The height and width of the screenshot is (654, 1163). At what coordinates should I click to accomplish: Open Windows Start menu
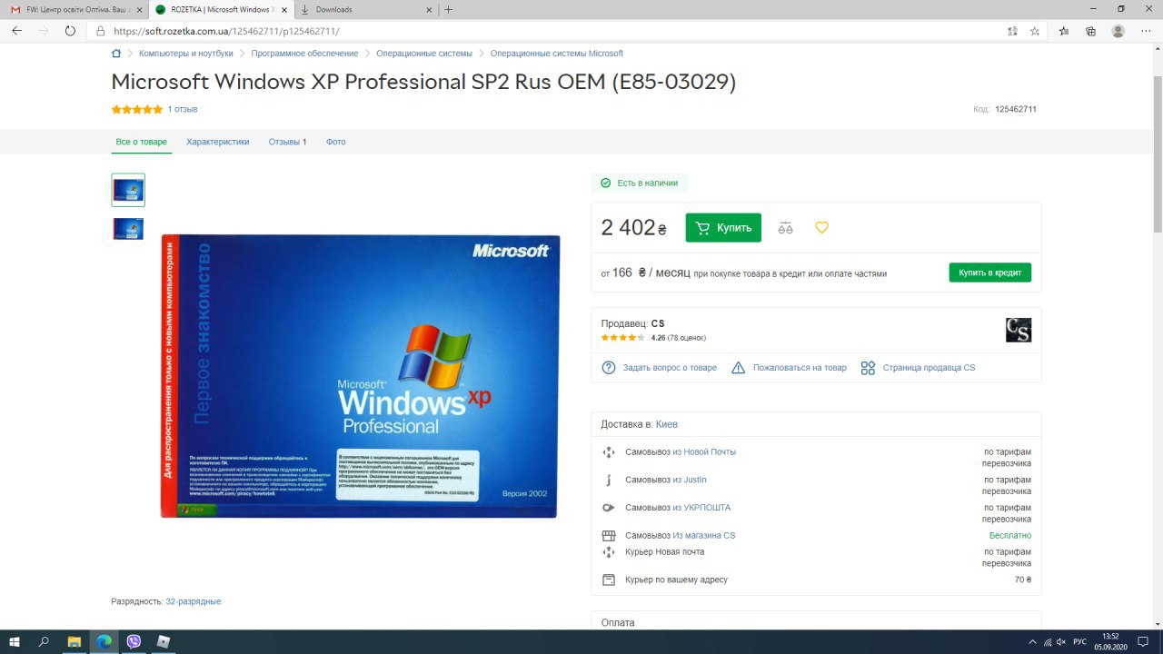click(x=16, y=641)
